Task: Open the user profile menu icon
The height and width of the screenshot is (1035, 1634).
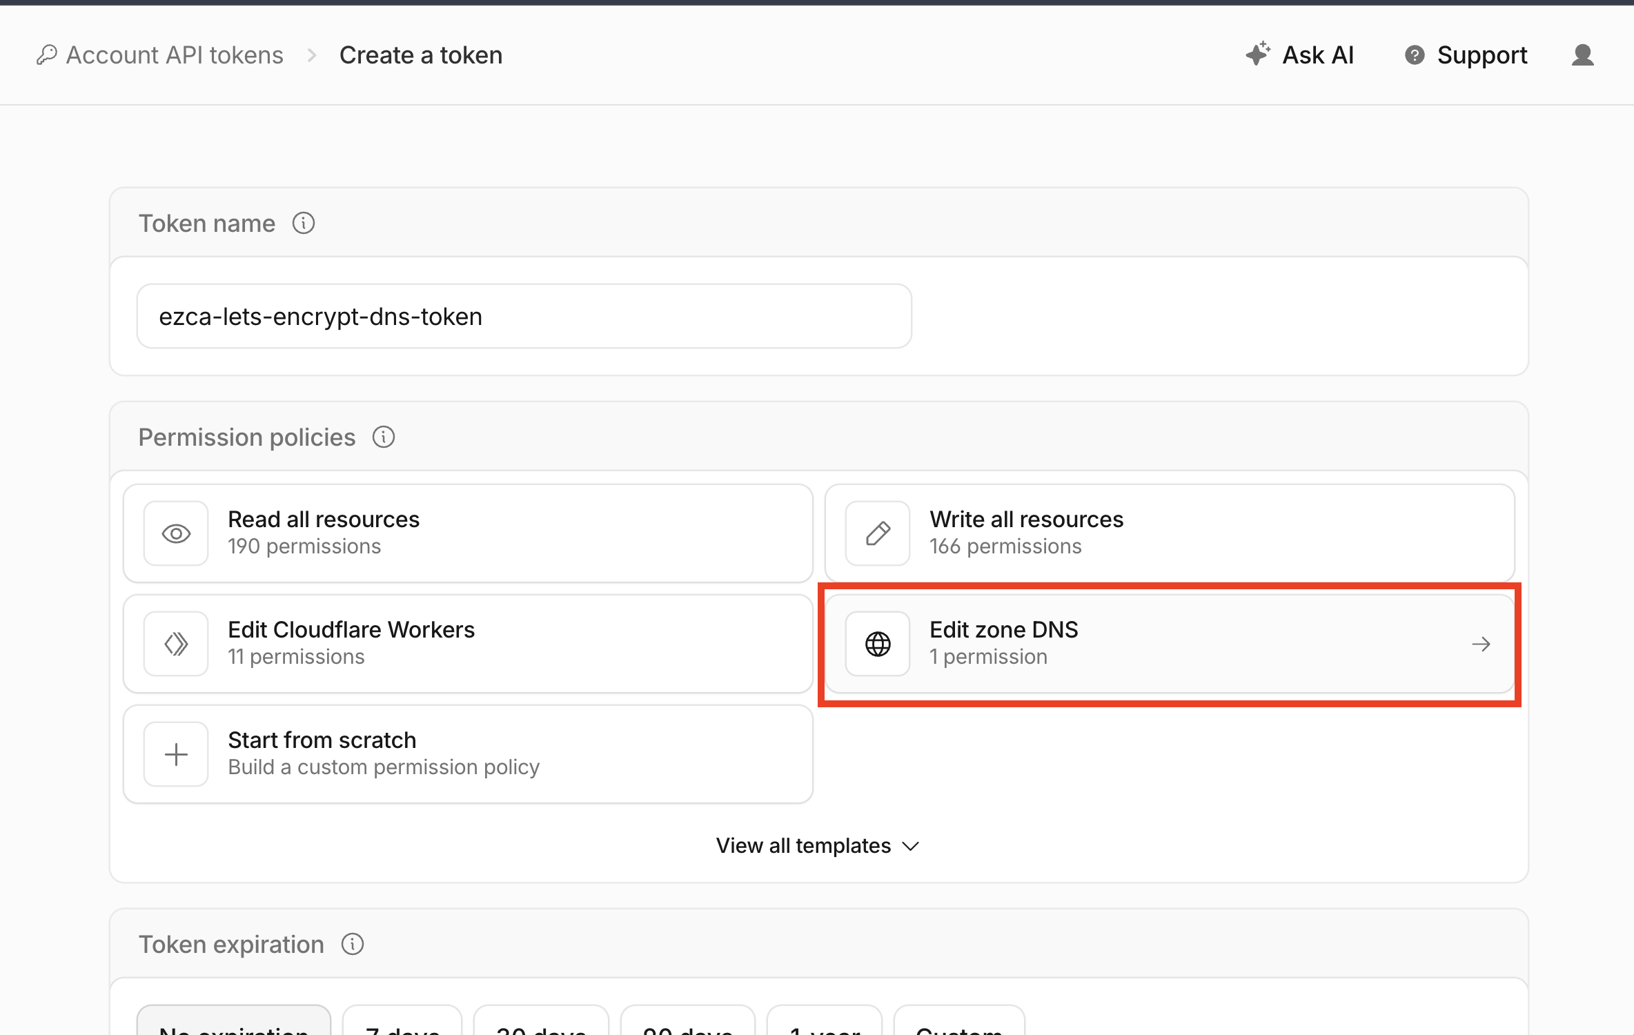Action: [1583, 55]
